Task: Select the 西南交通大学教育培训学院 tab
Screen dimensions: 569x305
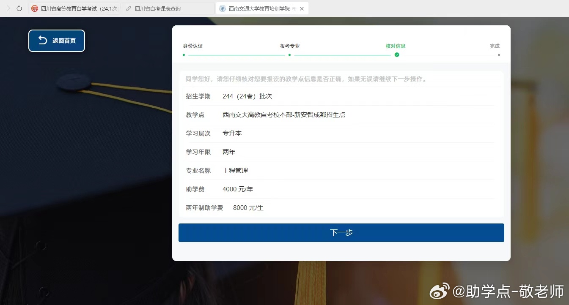Action: point(262,8)
